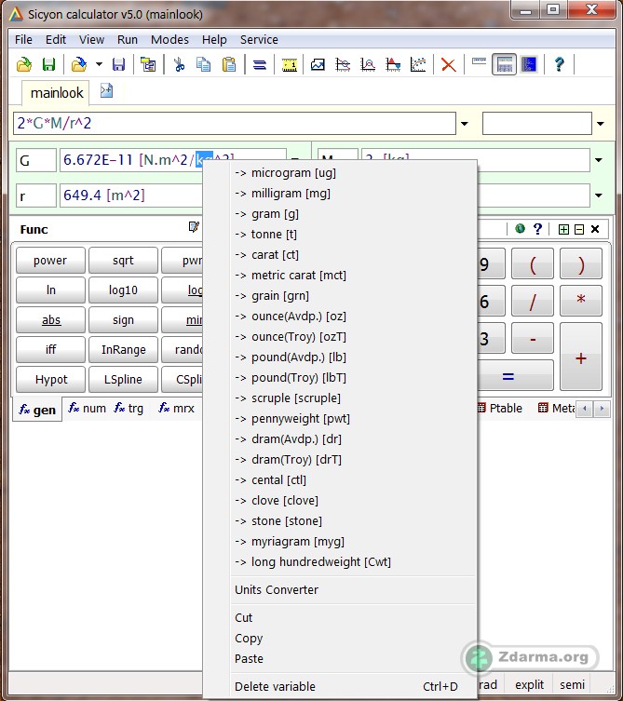This screenshot has width=623, height=701.
Task: Click the edit pencil icon beside Func
Action: pyautogui.click(x=194, y=227)
